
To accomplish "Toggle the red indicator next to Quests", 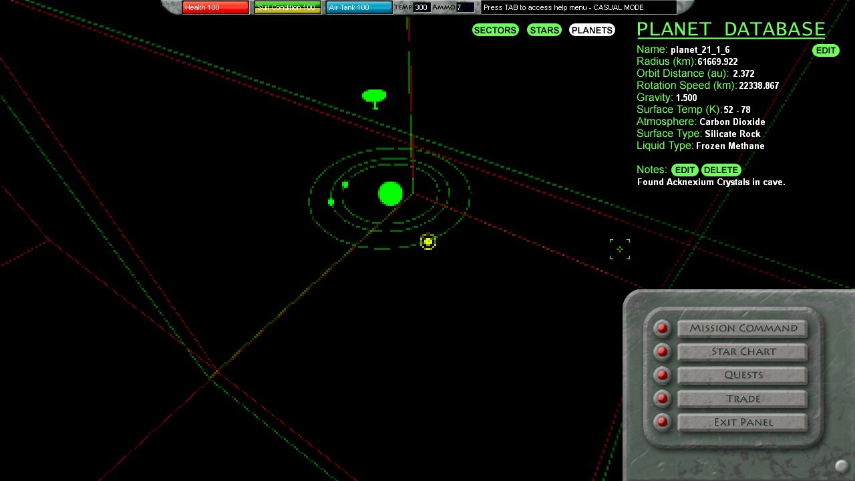I will pyautogui.click(x=661, y=375).
